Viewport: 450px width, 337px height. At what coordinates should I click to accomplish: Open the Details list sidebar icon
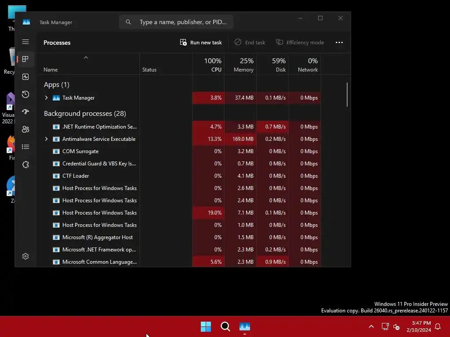click(x=25, y=147)
